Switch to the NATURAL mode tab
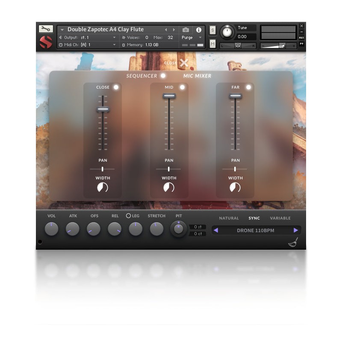Viewport: 342px width, 342px height. [229, 218]
